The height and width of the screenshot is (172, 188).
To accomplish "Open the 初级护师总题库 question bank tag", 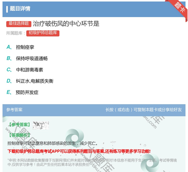I will coord(43,33).
